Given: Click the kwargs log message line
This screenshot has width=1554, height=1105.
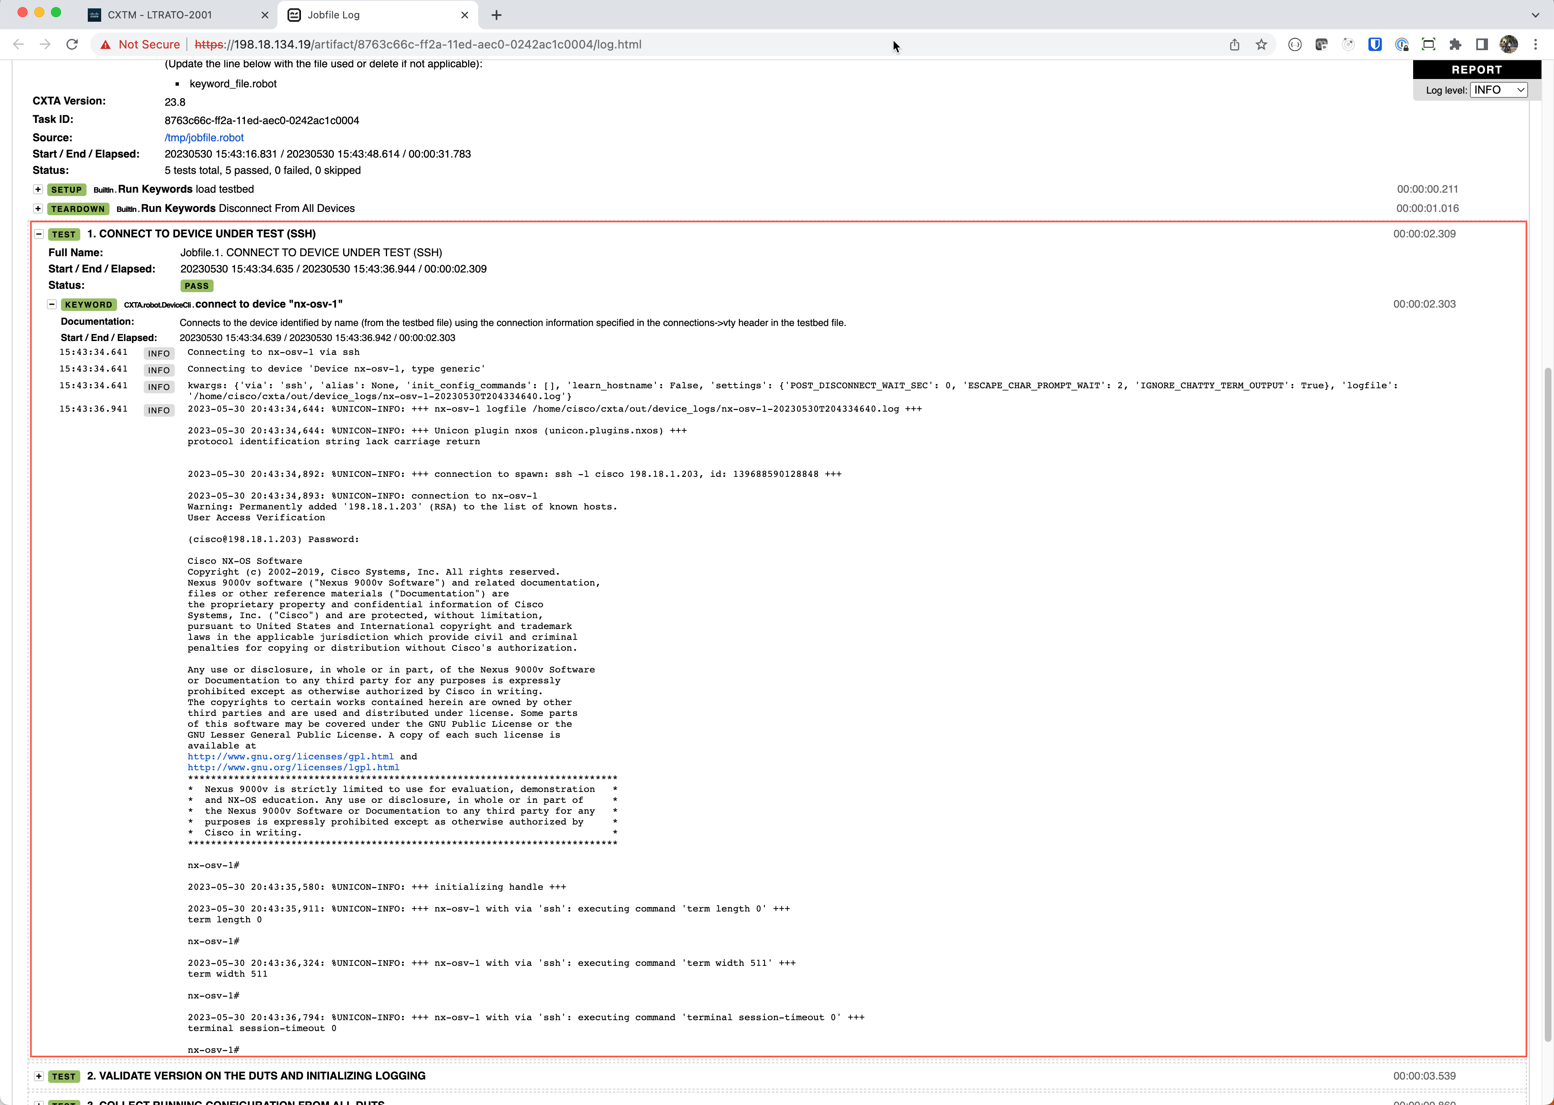Looking at the screenshot, I should pos(792,391).
